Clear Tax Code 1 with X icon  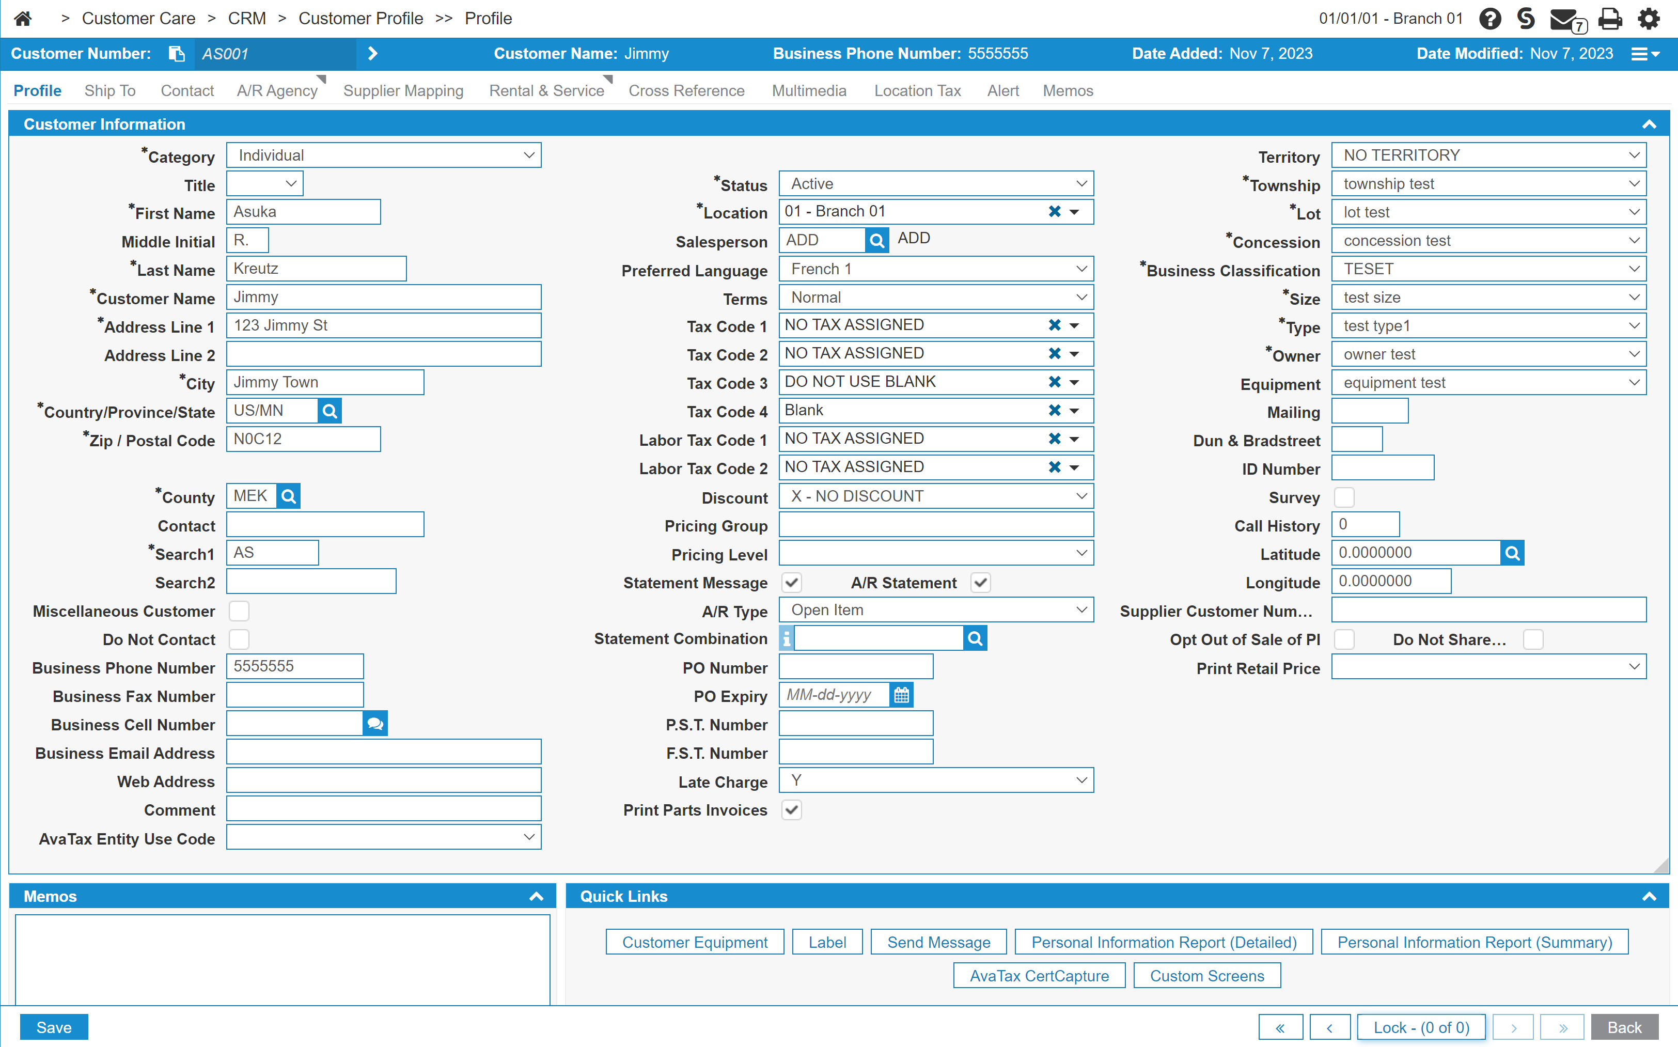(1054, 325)
